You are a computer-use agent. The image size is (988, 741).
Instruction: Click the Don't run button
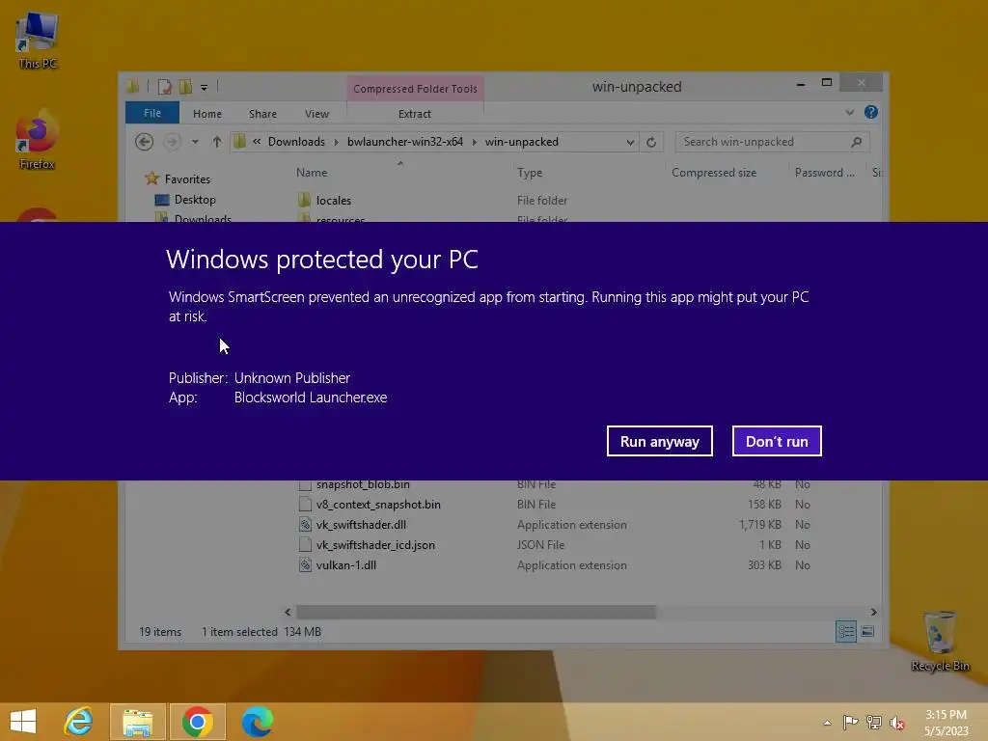(x=777, y=441)
